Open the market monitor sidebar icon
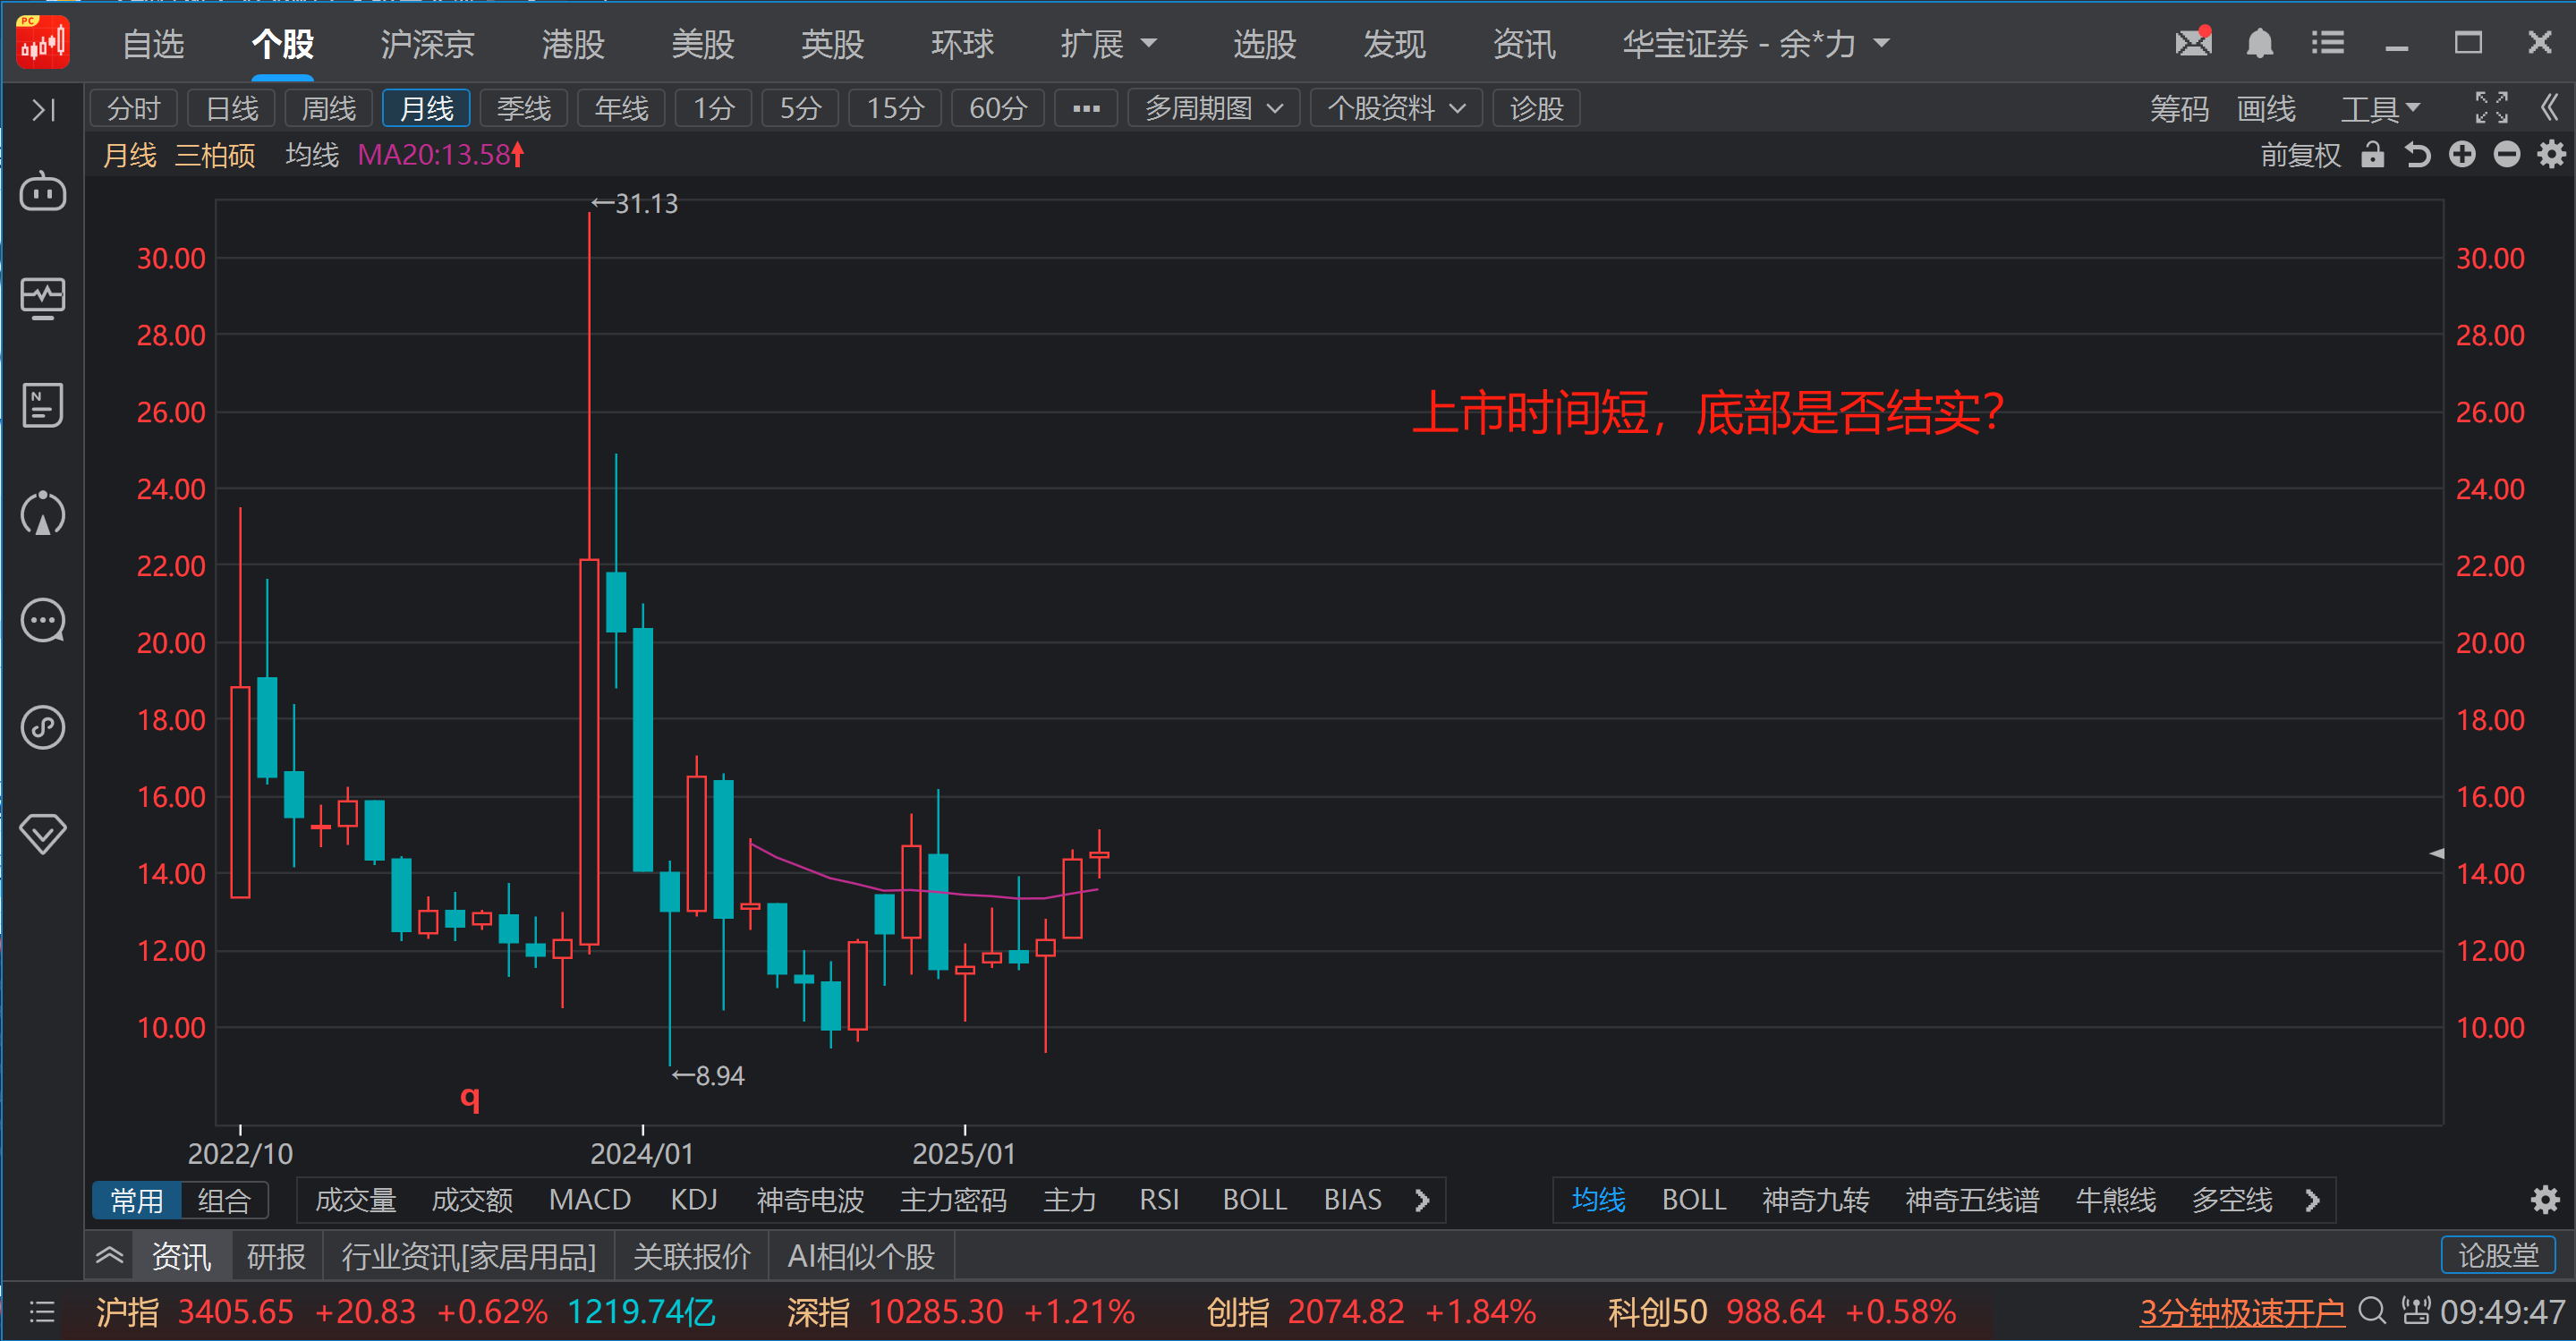This screenshot has width=2576, height=1341. tap(43, 298)
